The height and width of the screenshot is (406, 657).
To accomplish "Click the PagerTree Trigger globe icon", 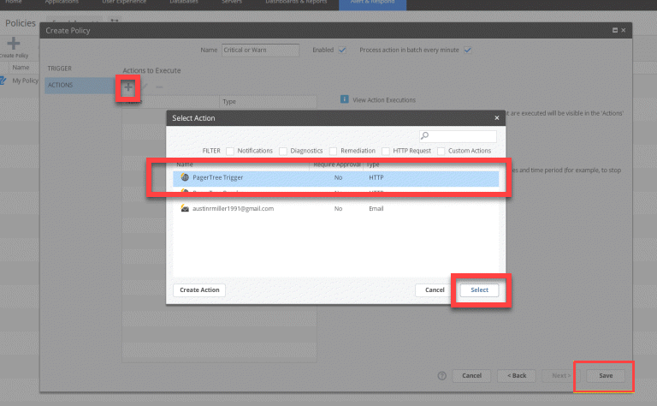I will (185, 177).
